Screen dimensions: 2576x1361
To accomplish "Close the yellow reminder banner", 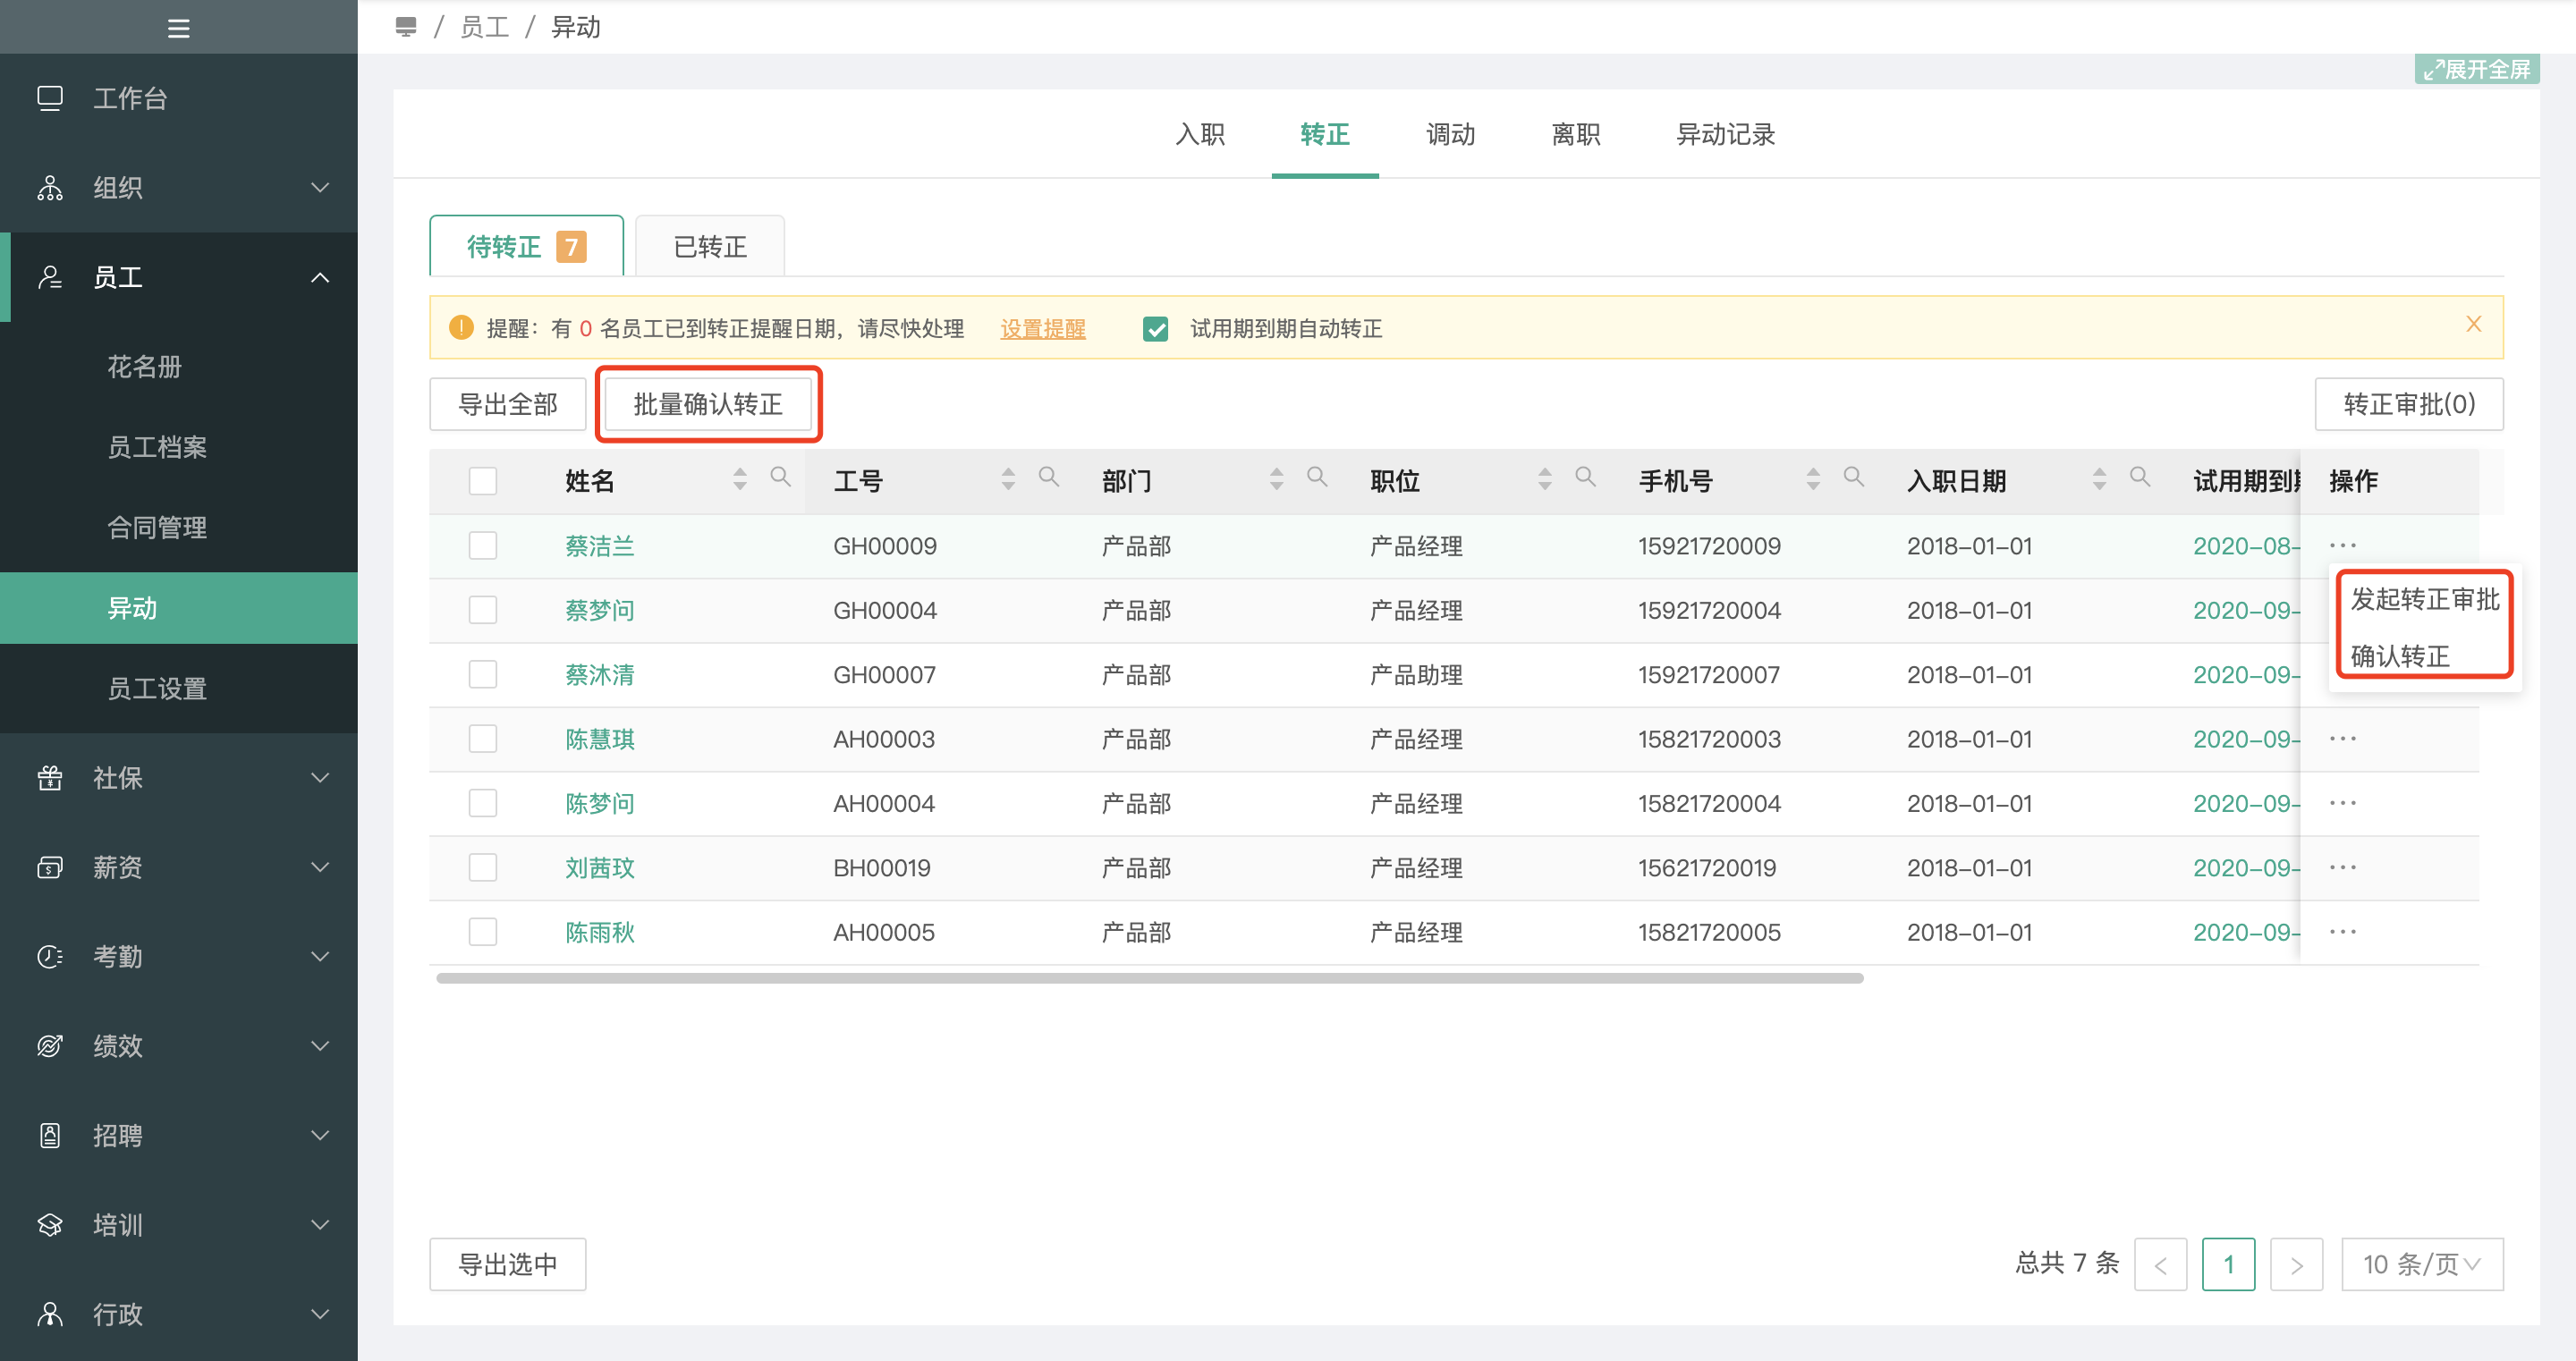I will [2473, 325].
